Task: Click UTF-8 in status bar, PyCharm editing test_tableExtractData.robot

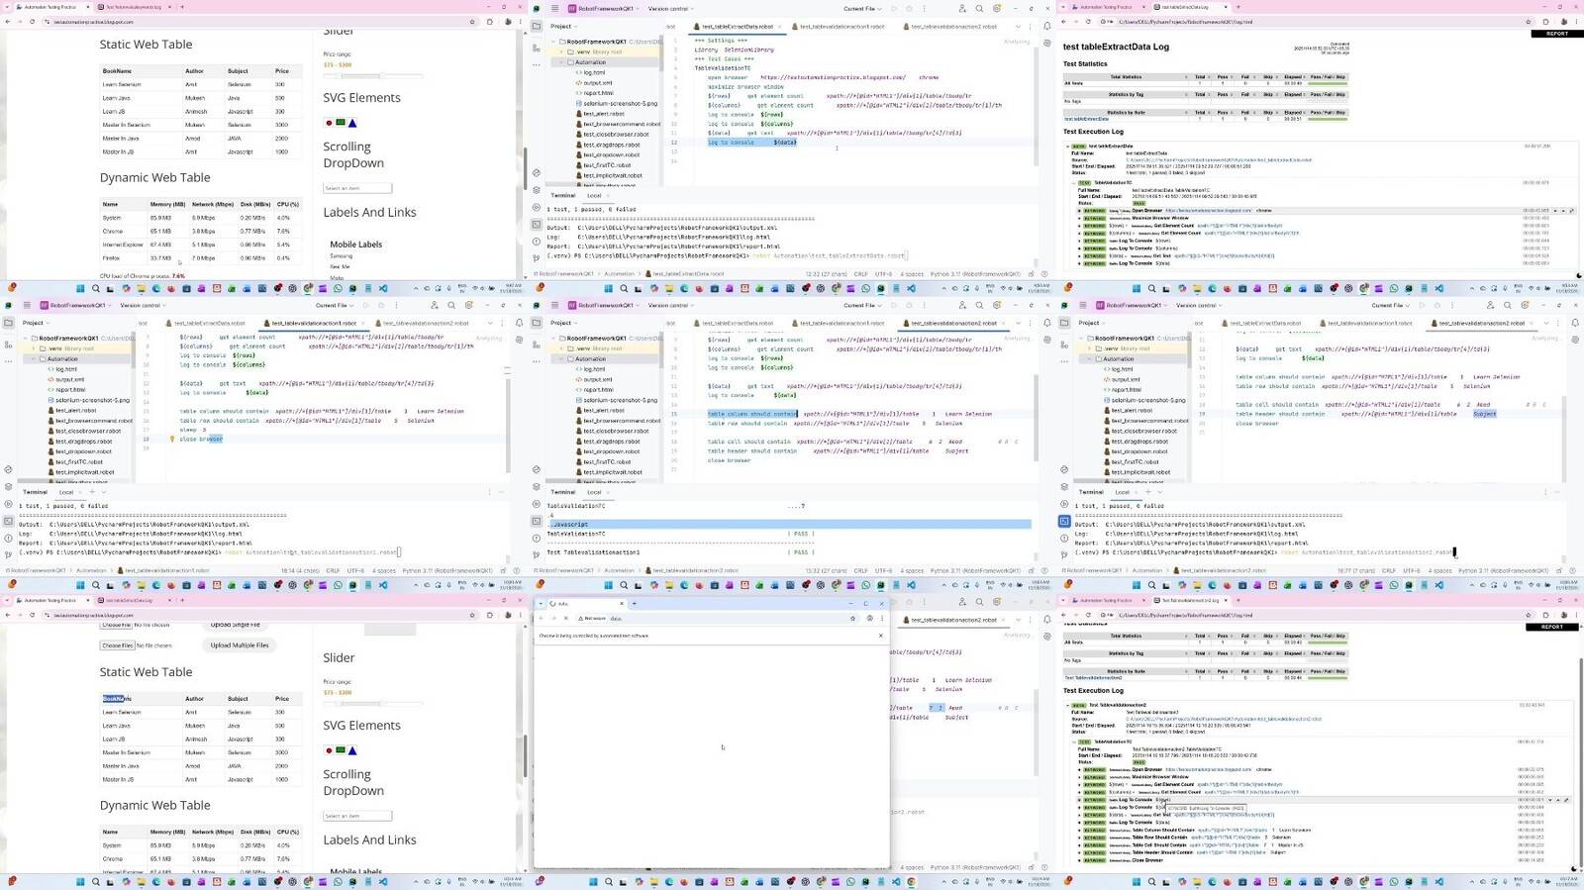Action: coord(884,274)
